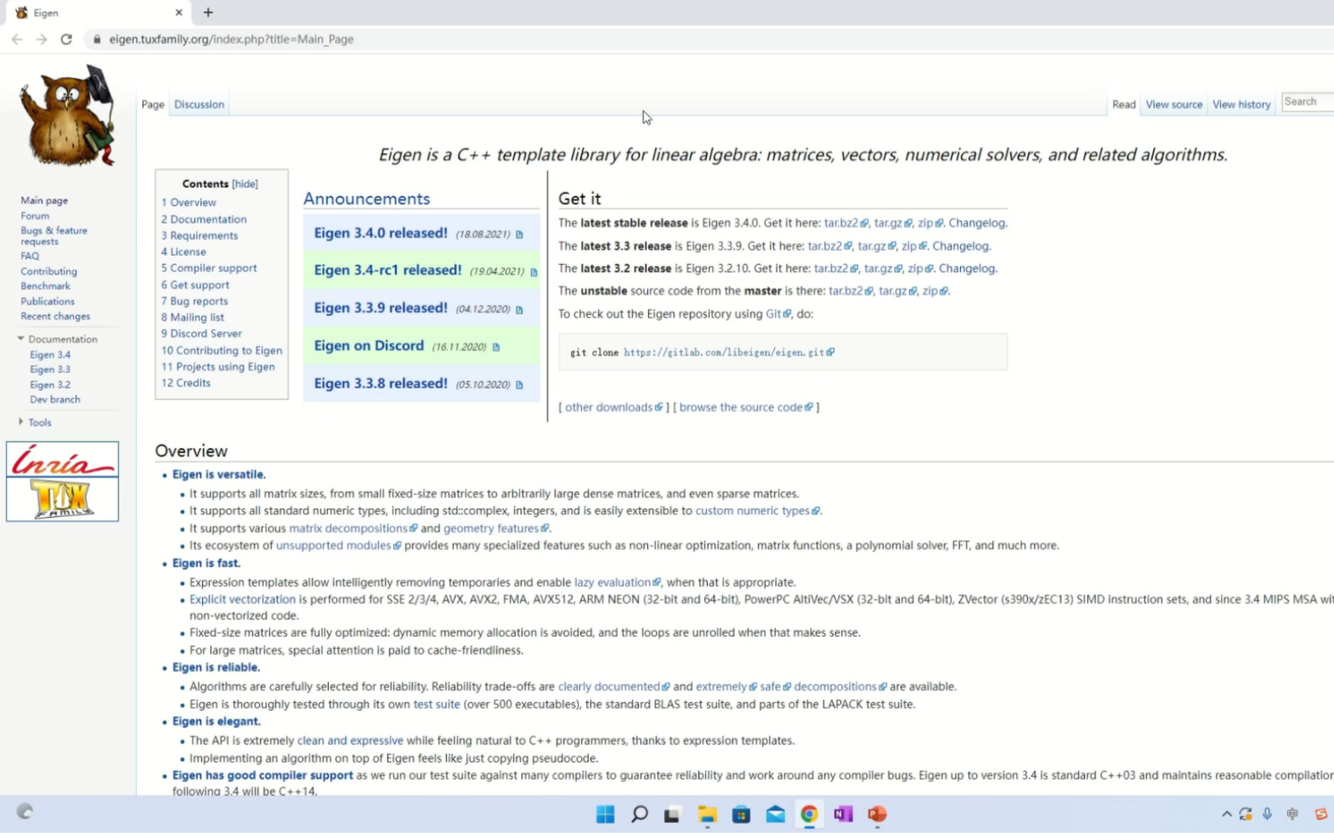1334x833 pixels.
Task: Click the wiki Search field
Action: pyautogui.click(x=1308, y=101)
